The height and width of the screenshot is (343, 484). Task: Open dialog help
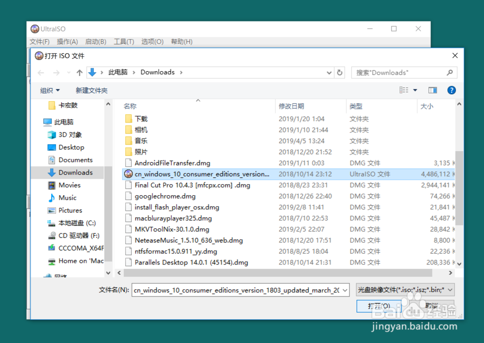point(451,90)
